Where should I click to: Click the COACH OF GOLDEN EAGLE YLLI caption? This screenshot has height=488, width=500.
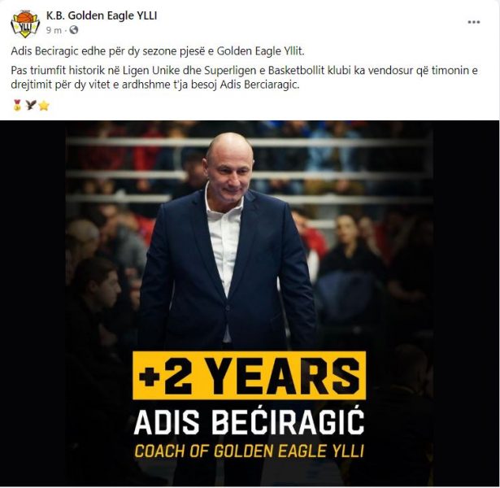tap(249, 451)
